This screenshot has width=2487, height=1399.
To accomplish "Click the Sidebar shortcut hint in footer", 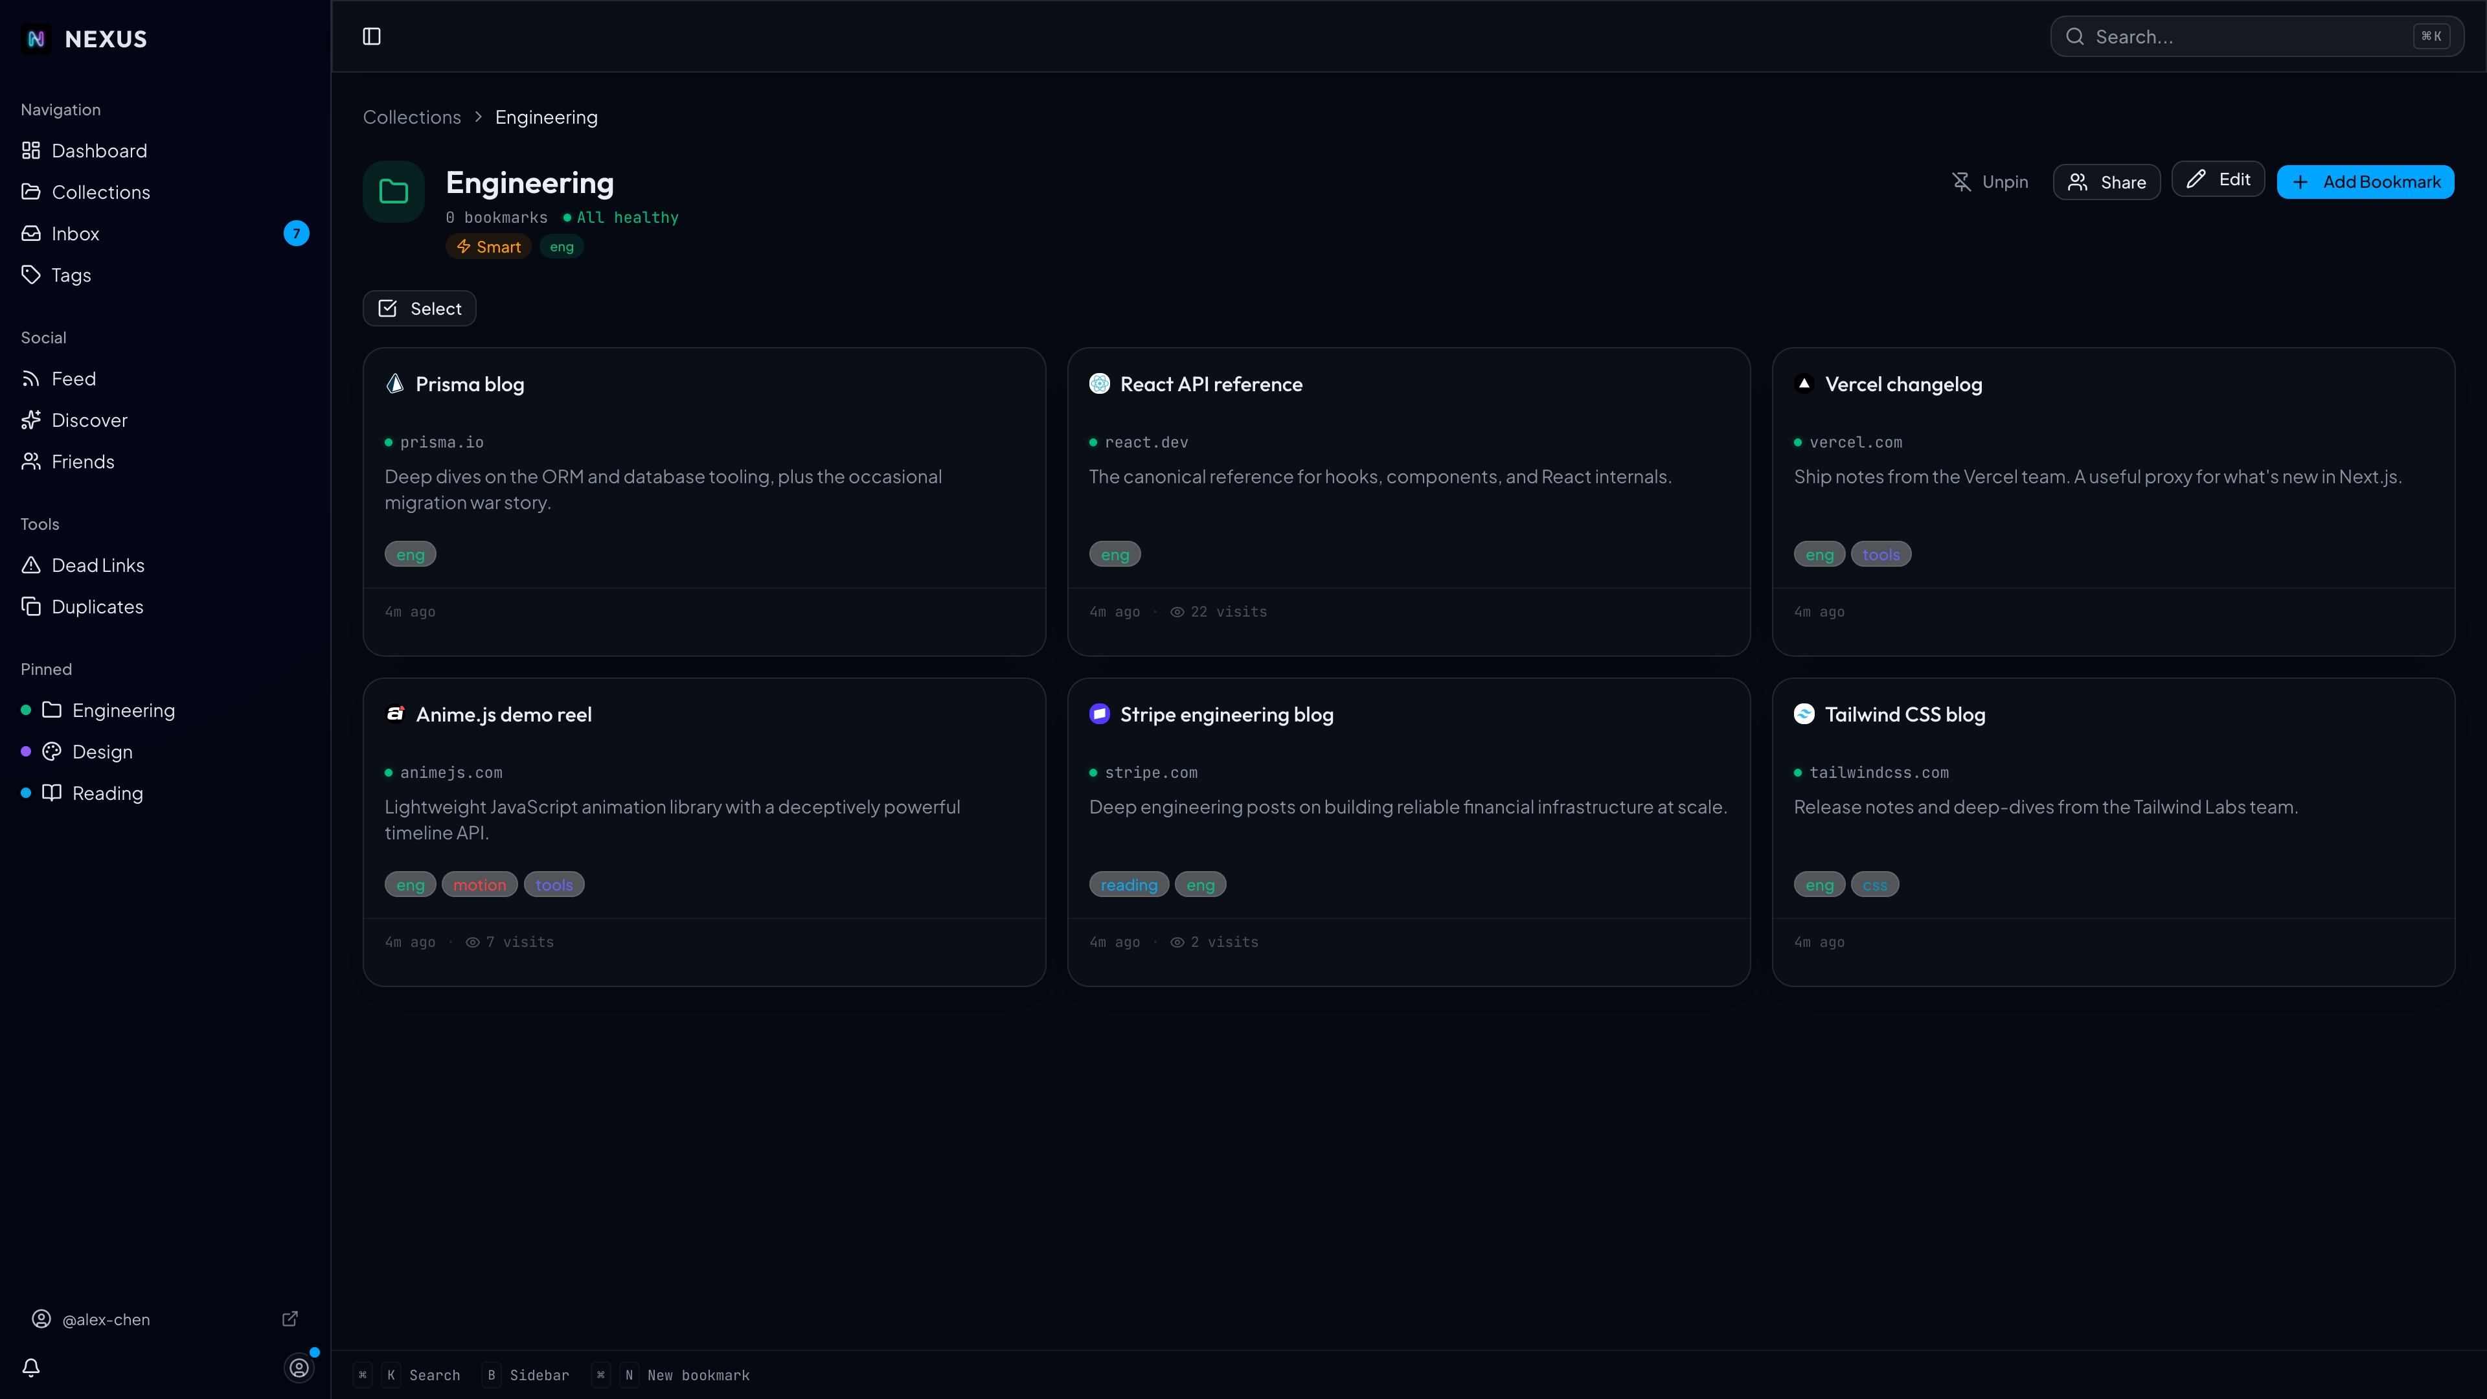I will tap(525, 1375).
